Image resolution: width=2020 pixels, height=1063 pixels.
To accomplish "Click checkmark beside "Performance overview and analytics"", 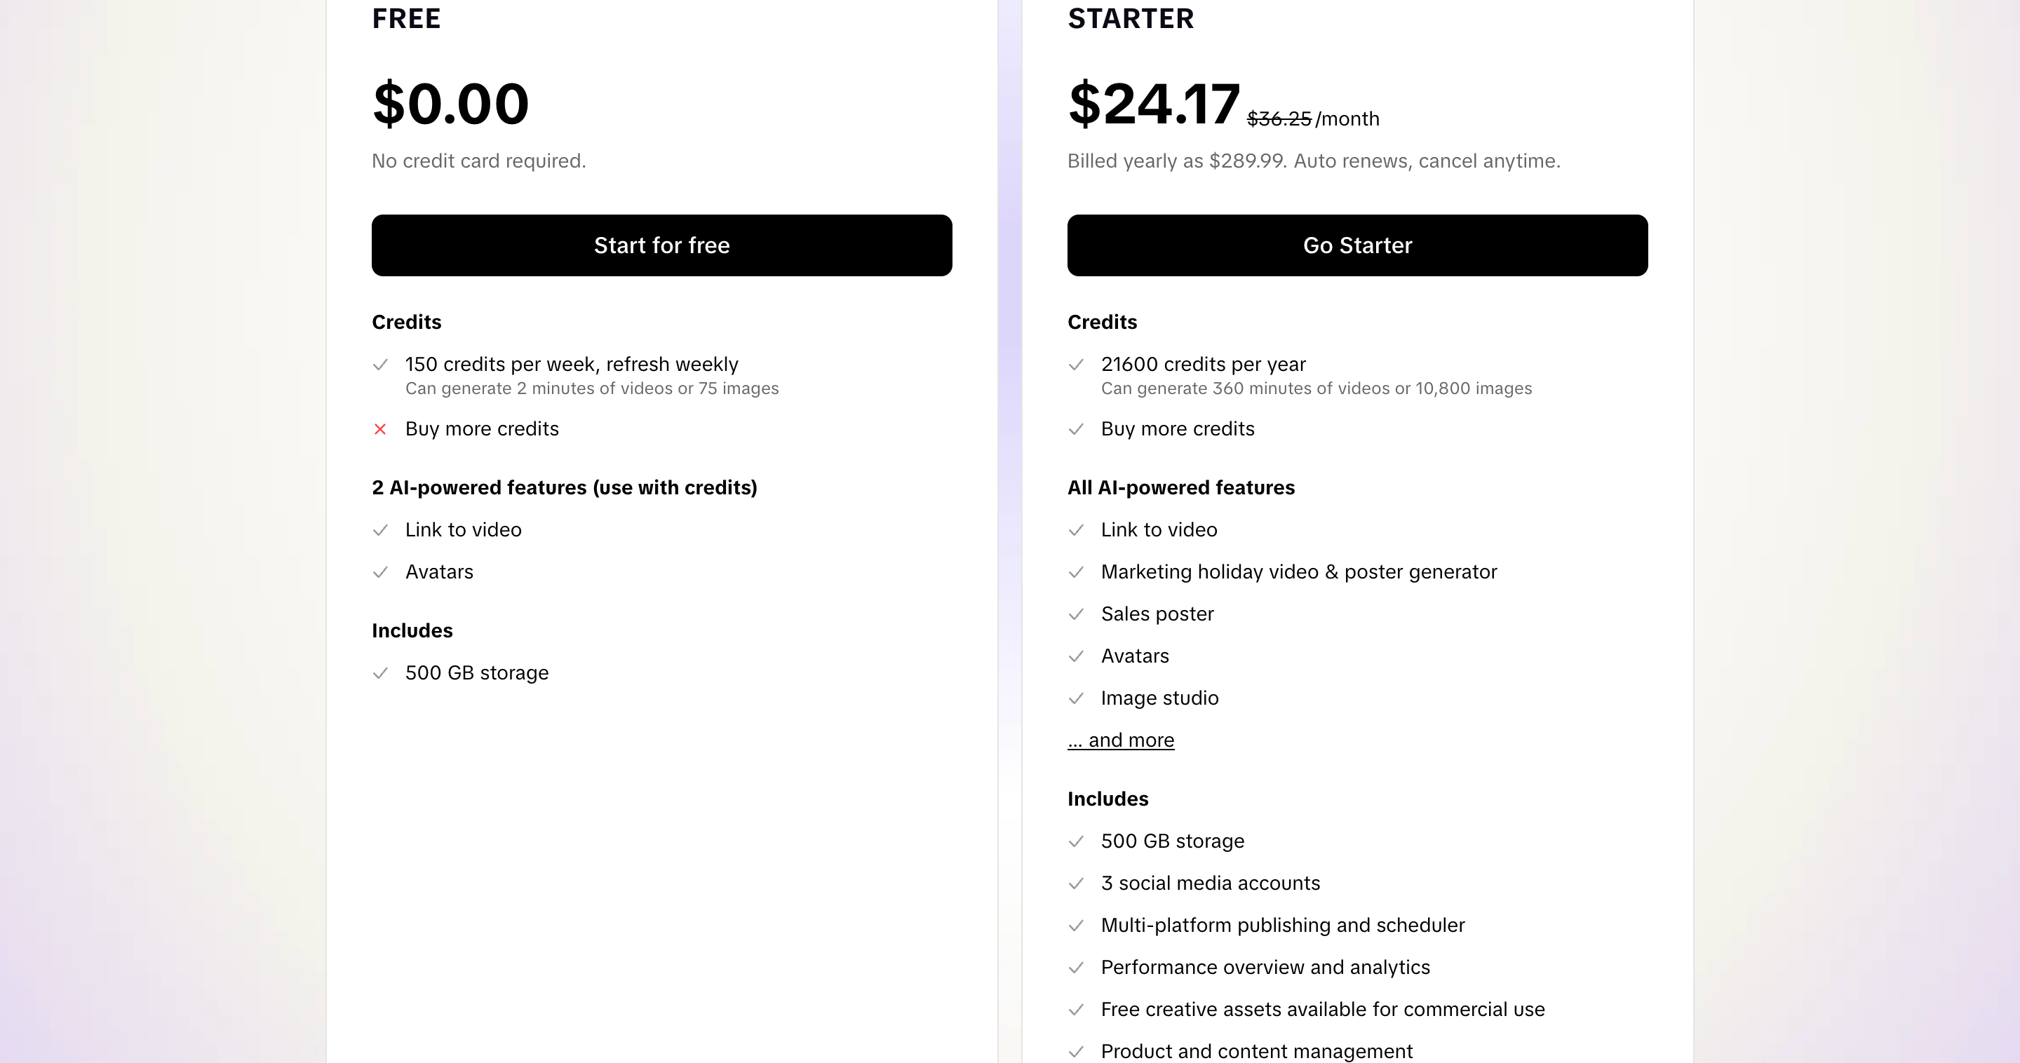I will [x=1076, y=968].
